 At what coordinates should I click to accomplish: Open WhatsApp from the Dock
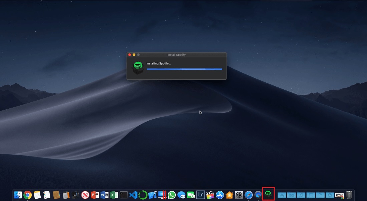coord(172,195)
